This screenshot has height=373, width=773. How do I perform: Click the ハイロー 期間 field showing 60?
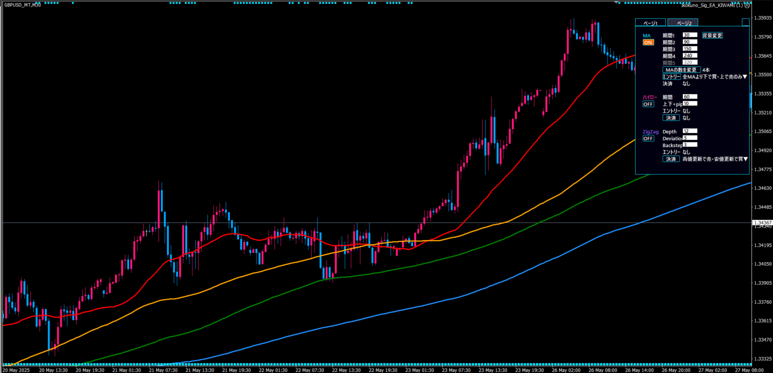click(x=690, y=97)
